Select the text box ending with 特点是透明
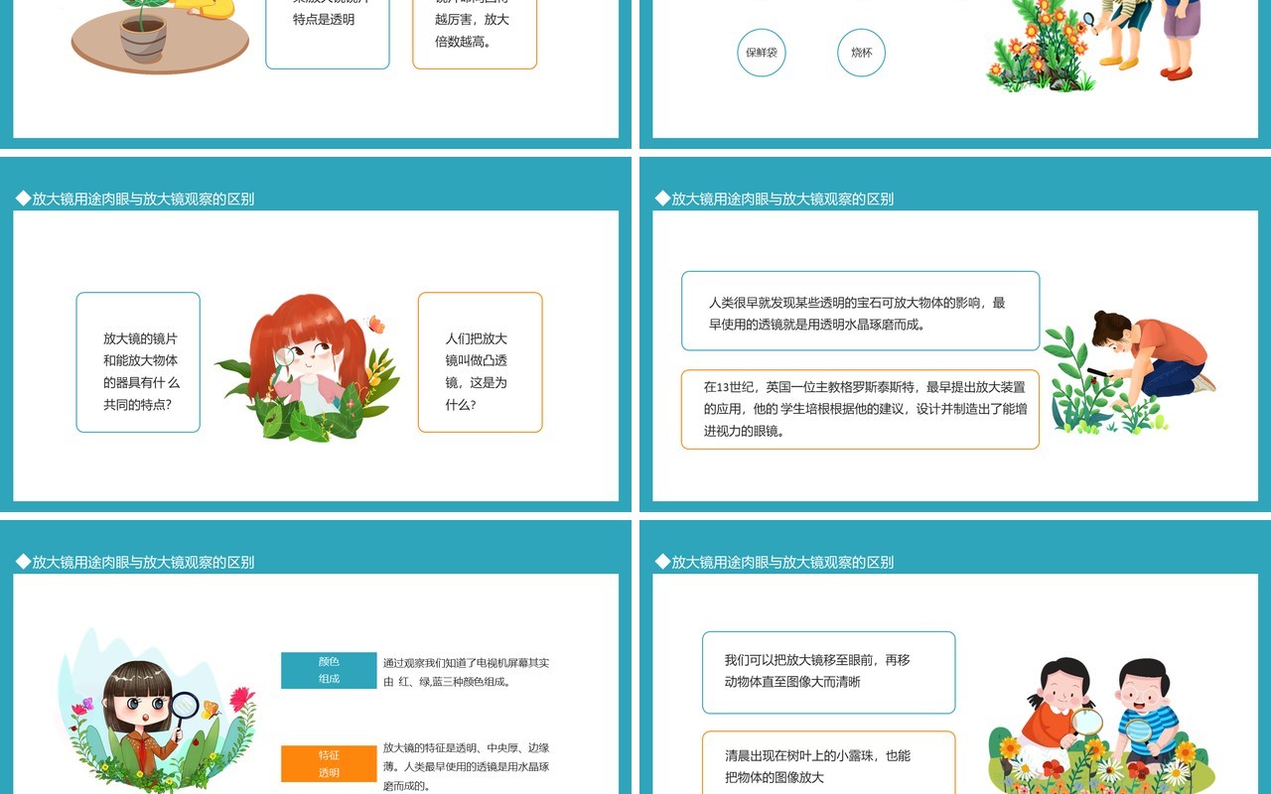 [x=328, y=34]
